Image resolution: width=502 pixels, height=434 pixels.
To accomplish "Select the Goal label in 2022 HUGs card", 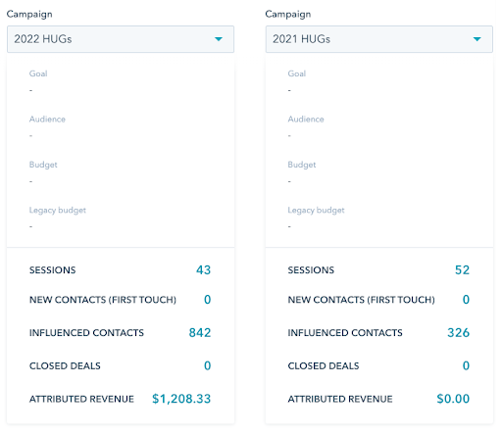I will 38,73.
